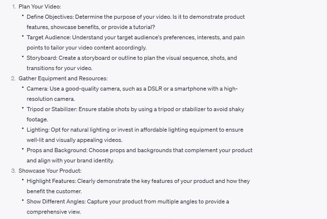Click the "Show Different Angles" bullet label
Image resolution: width=327 pixels, height=219 pixels.
pyautogui.click(x=56, y=201)
